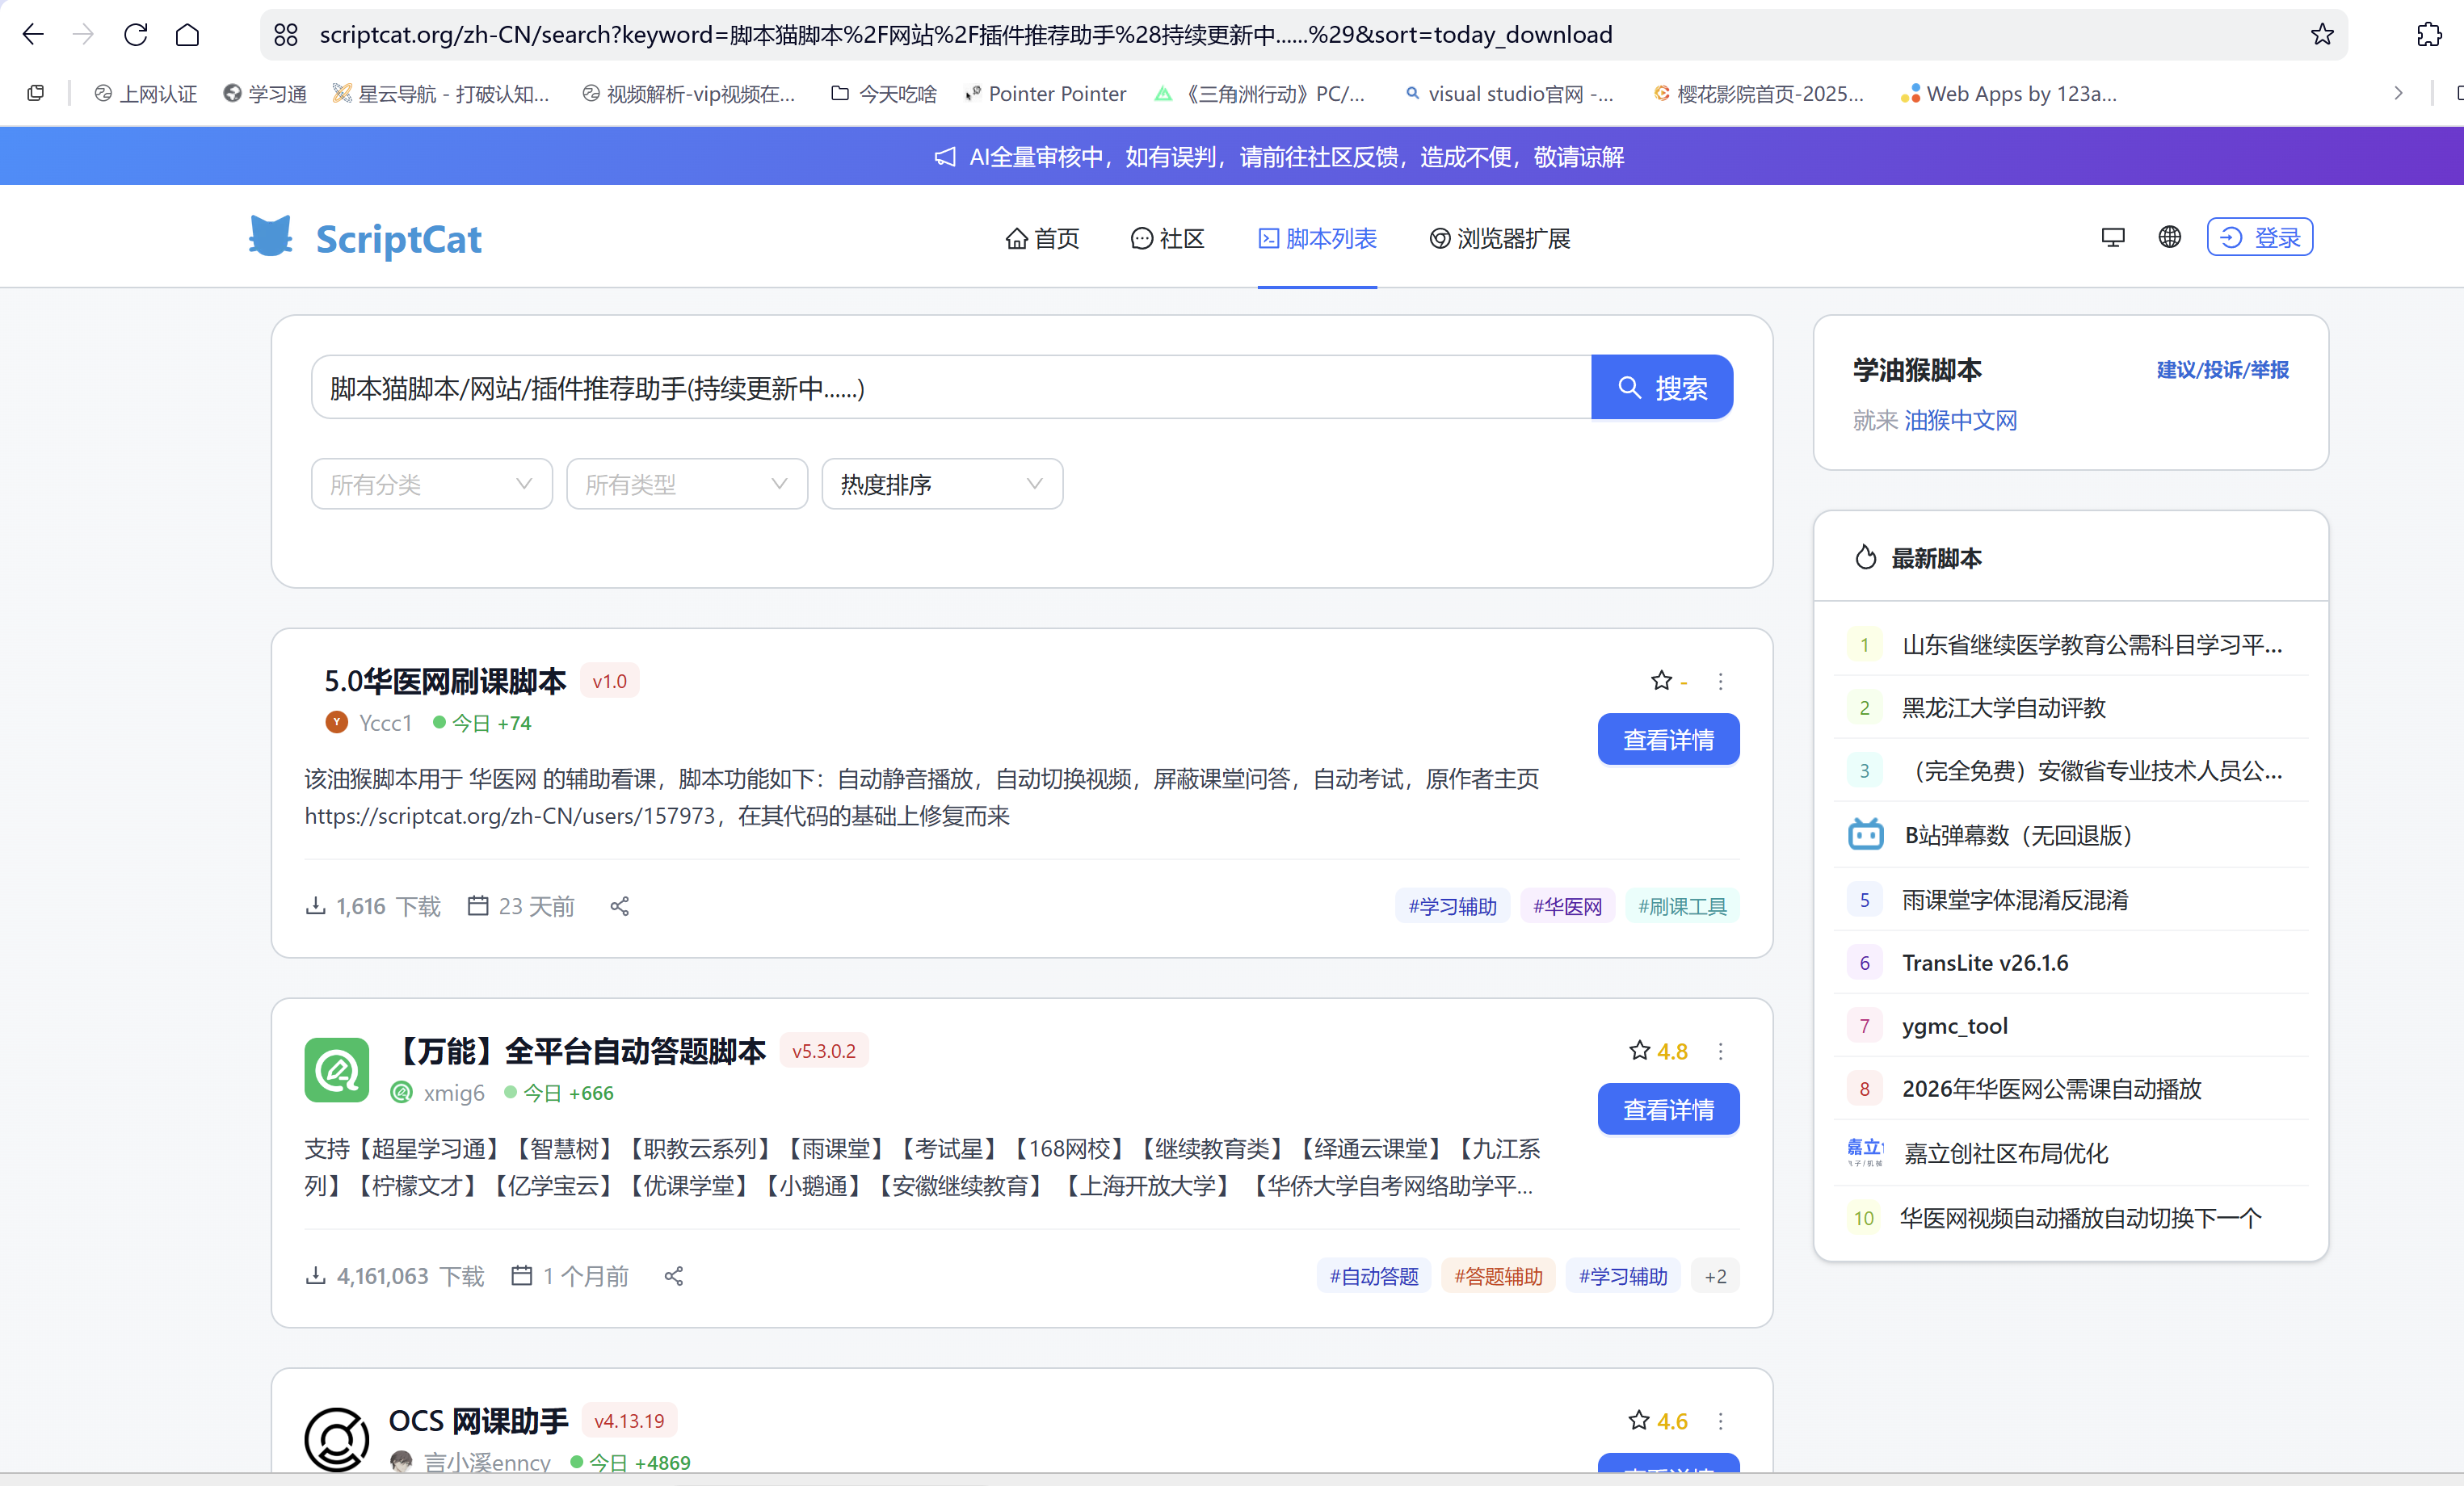This screenshot has height=1486, width=2464.
Task: Bookmark this page with the star icon
Action: click(2322, 35)
